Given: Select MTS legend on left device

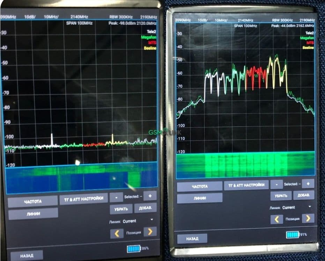Looking at the screenshot, I should click(152, 42).
